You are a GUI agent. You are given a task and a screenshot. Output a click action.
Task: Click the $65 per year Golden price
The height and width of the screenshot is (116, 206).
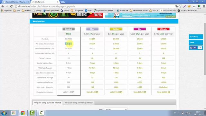(118, 34)
